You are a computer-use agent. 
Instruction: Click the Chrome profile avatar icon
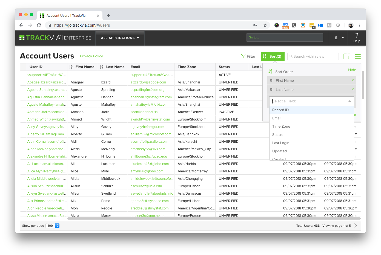tap(351, 25)
